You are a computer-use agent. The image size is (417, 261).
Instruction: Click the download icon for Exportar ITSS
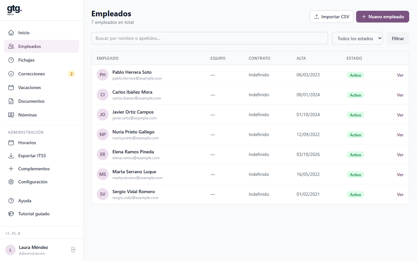click(x=11, y=156)
